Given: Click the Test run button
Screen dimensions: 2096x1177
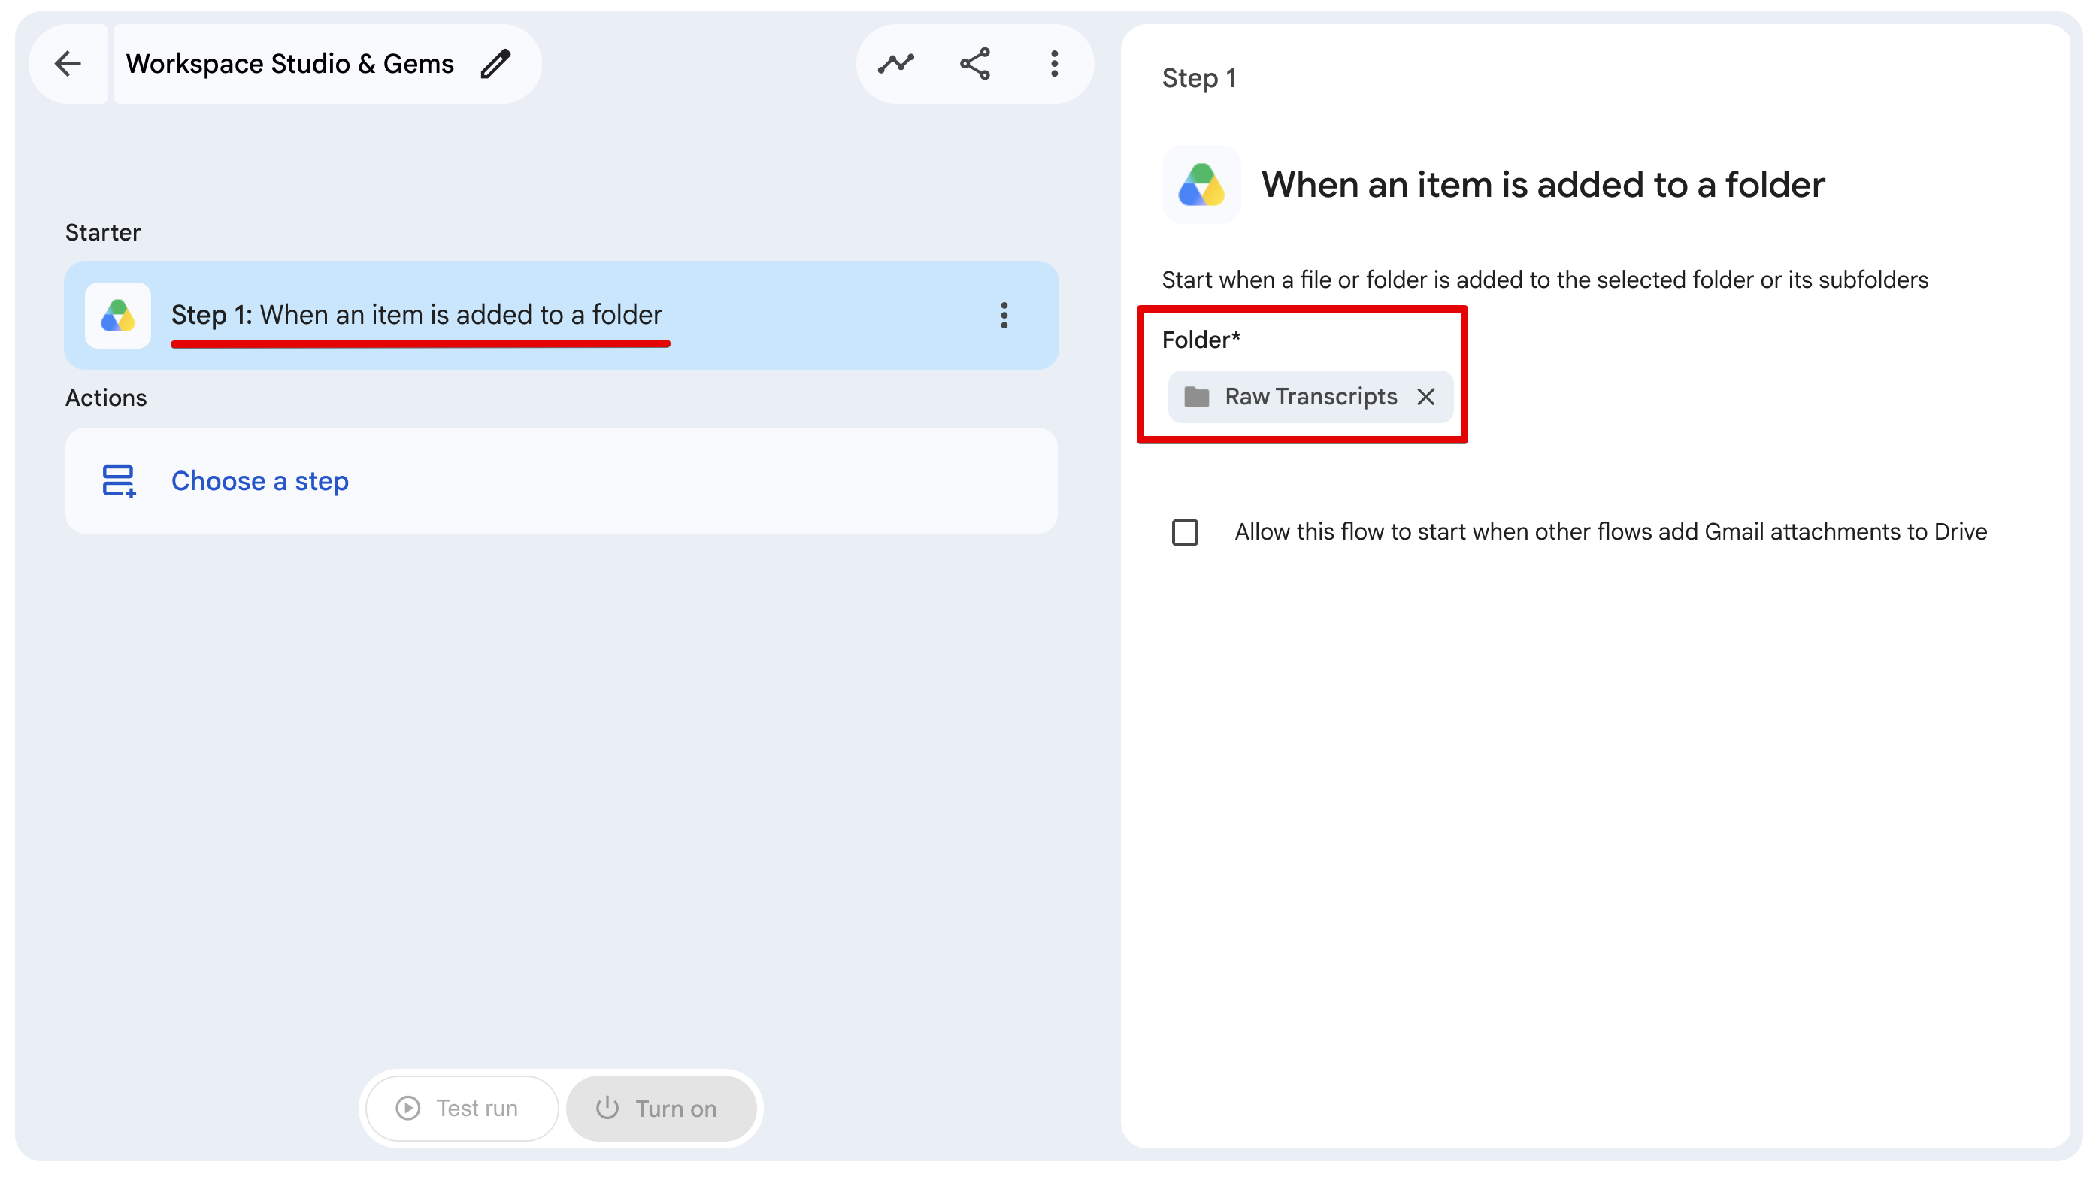Looking at the screenshot, I should [x=462, y=1108].
